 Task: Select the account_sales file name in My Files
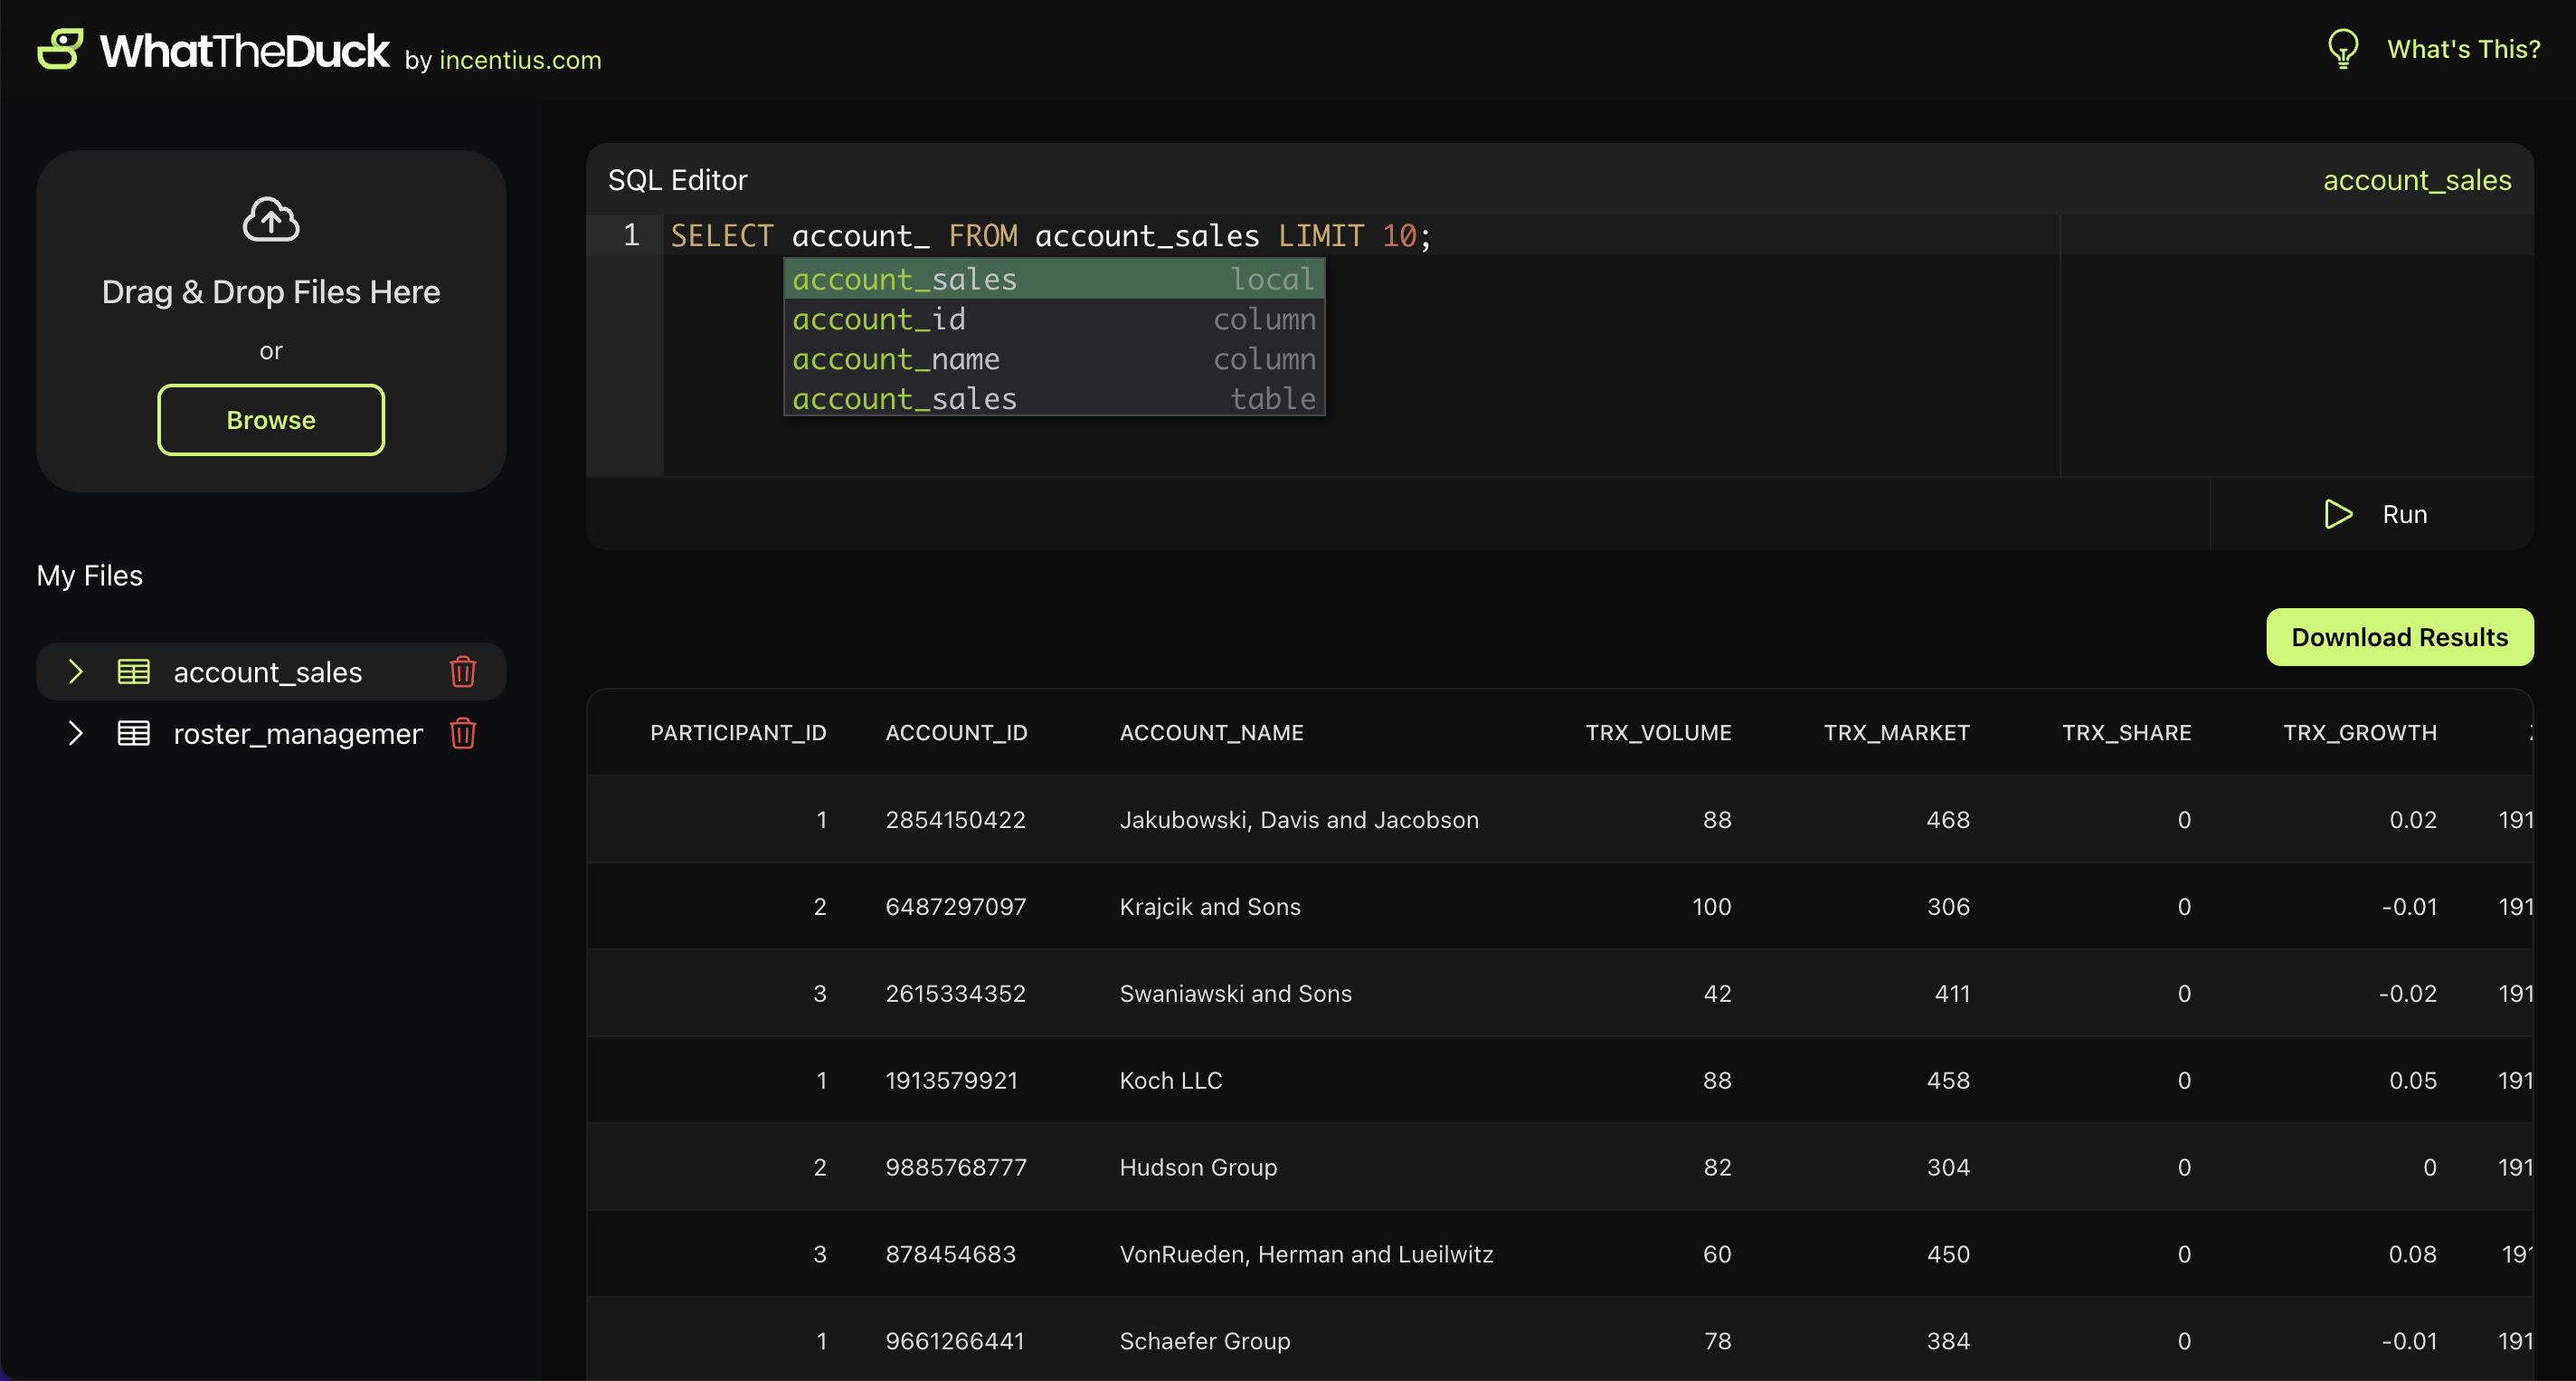pos(267,672)
